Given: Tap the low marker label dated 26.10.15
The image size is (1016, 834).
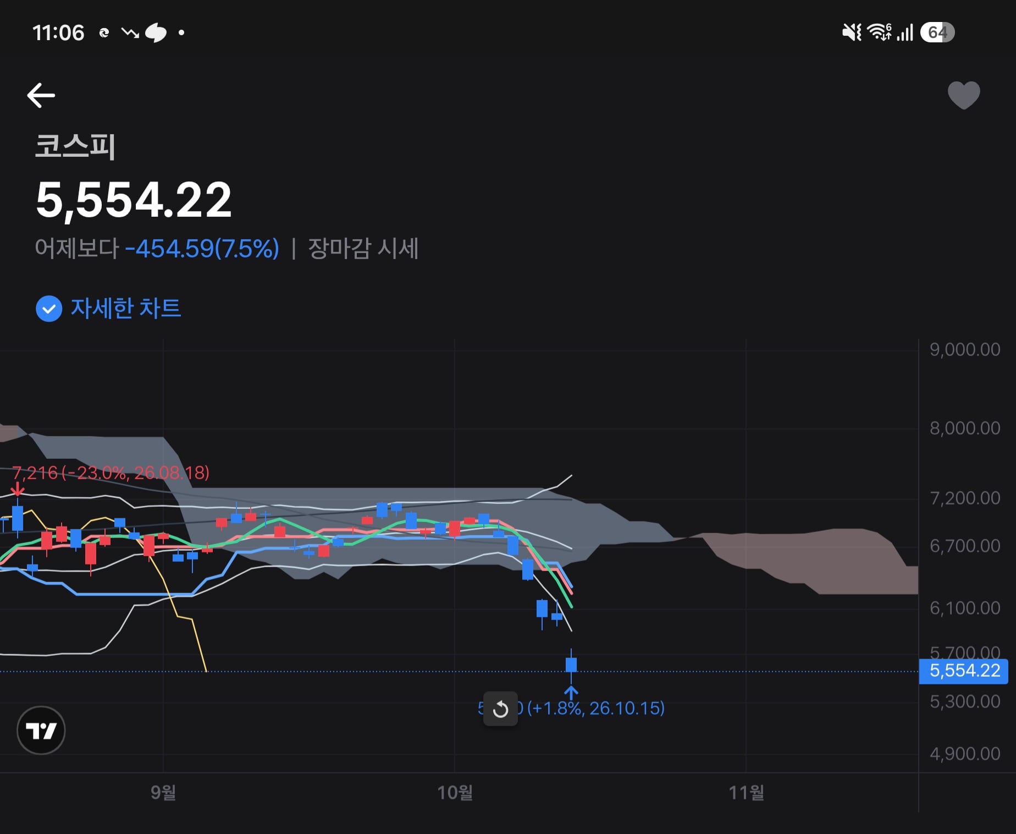Looking at the screenshot, I should 571,708.
